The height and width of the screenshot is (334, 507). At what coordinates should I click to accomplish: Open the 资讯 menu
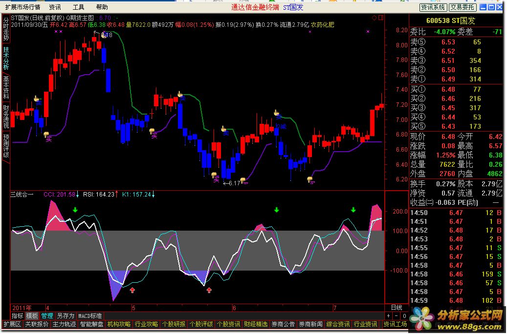coord(55,7)
